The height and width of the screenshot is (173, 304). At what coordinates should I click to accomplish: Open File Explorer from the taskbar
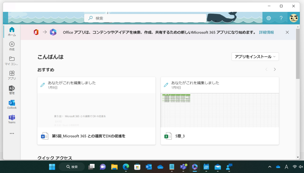pyautogui.click(x=114, y=167)
